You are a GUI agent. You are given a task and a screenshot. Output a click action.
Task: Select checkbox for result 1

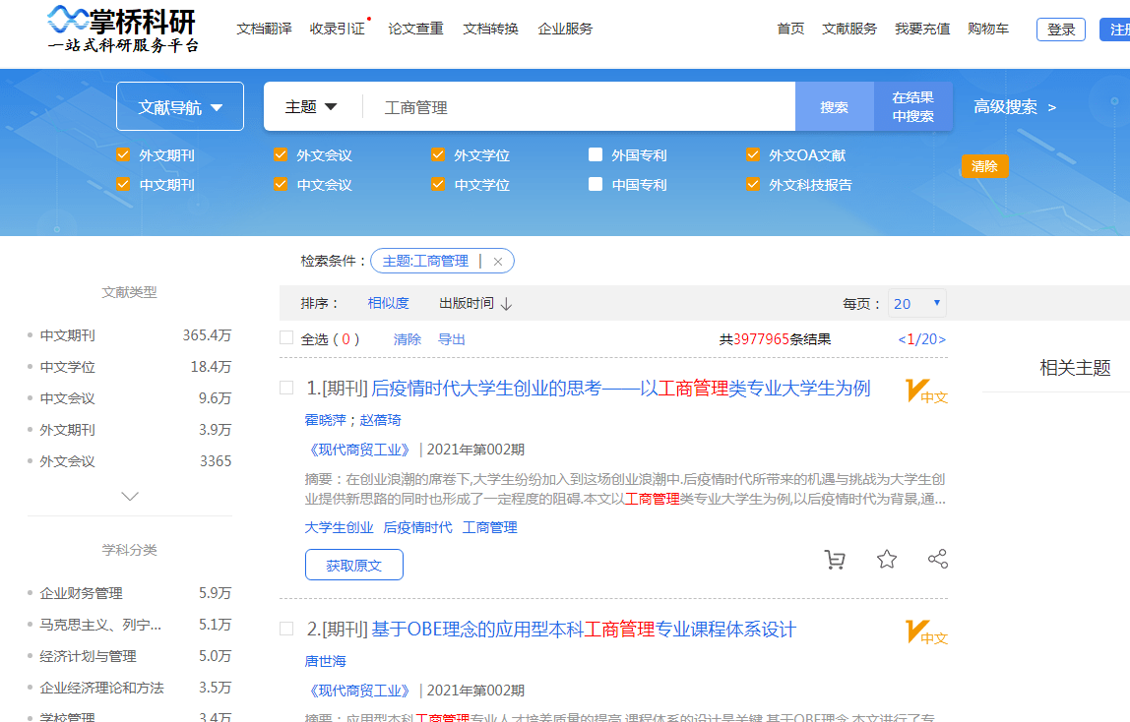click(286, 388)
